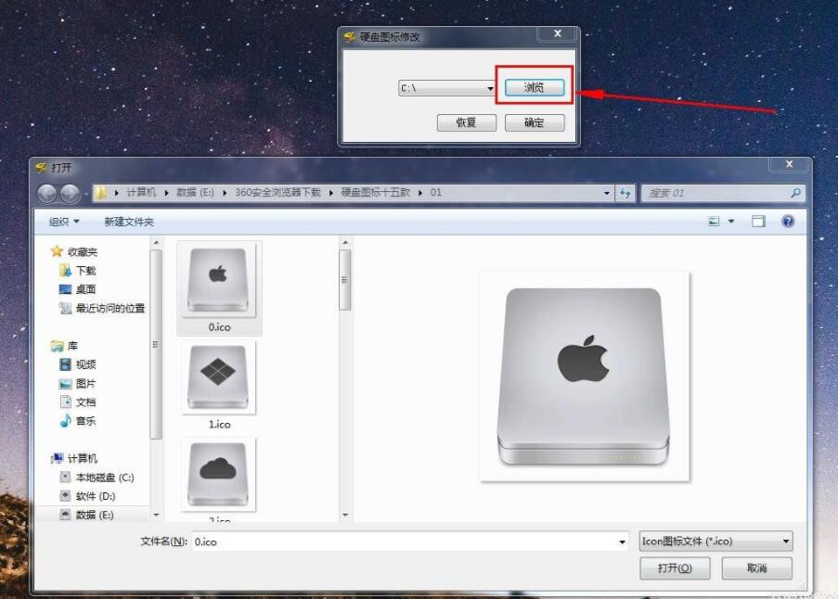The width and height of the screenshot is (838, 599).
Task: Click the back navigation arrow
Action: 47,193
